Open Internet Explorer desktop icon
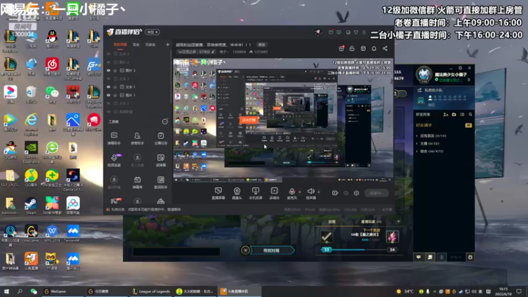Viewport: 528px width, 297px height. pos(31,125)
